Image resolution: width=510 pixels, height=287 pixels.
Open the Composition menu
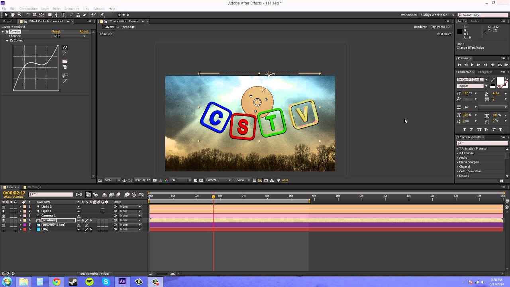pyautogui.click(x=28, y=9)
